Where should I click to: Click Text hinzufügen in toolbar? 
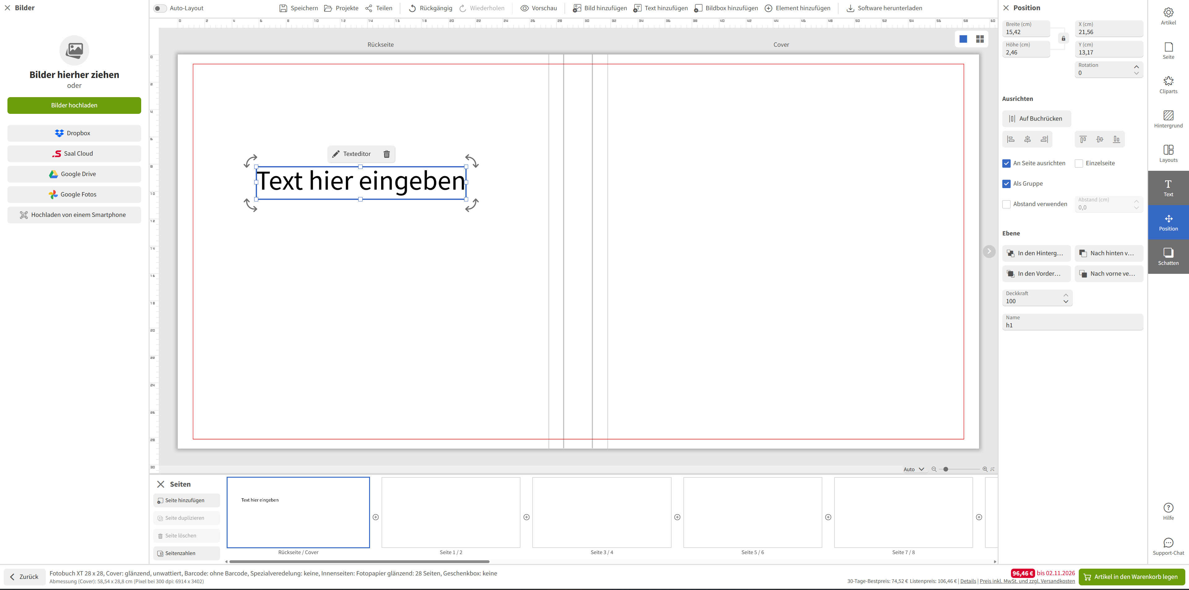tap(660, 8)
